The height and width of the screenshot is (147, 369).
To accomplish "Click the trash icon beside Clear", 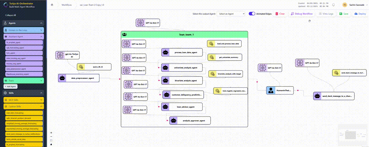I will point(277,14).
